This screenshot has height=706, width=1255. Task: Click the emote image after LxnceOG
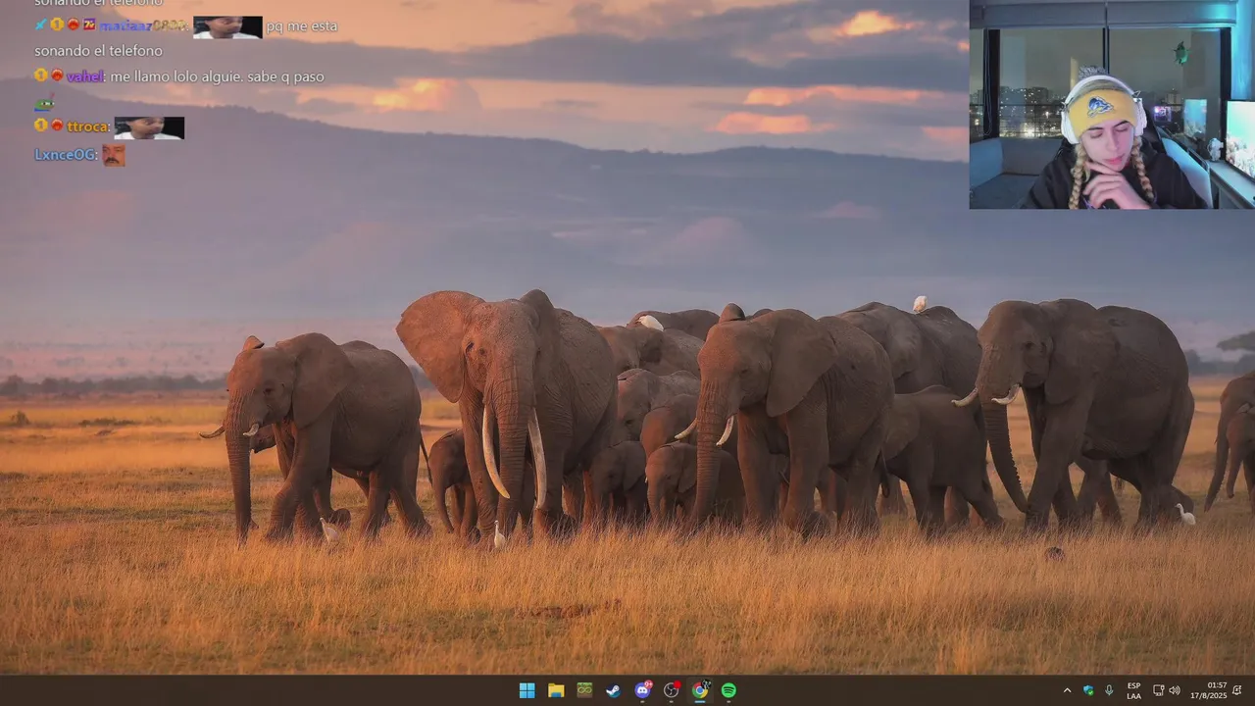114,155
